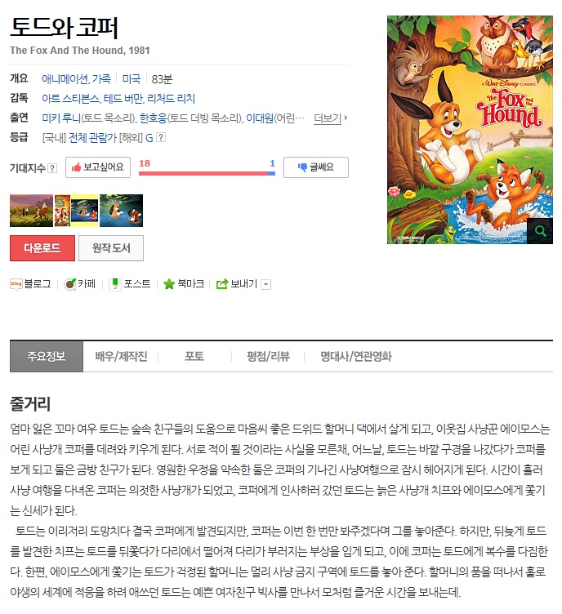Click the expectation index red bar
The height and width of the screenshot is (614, 562).
click(x=203, y=173)
